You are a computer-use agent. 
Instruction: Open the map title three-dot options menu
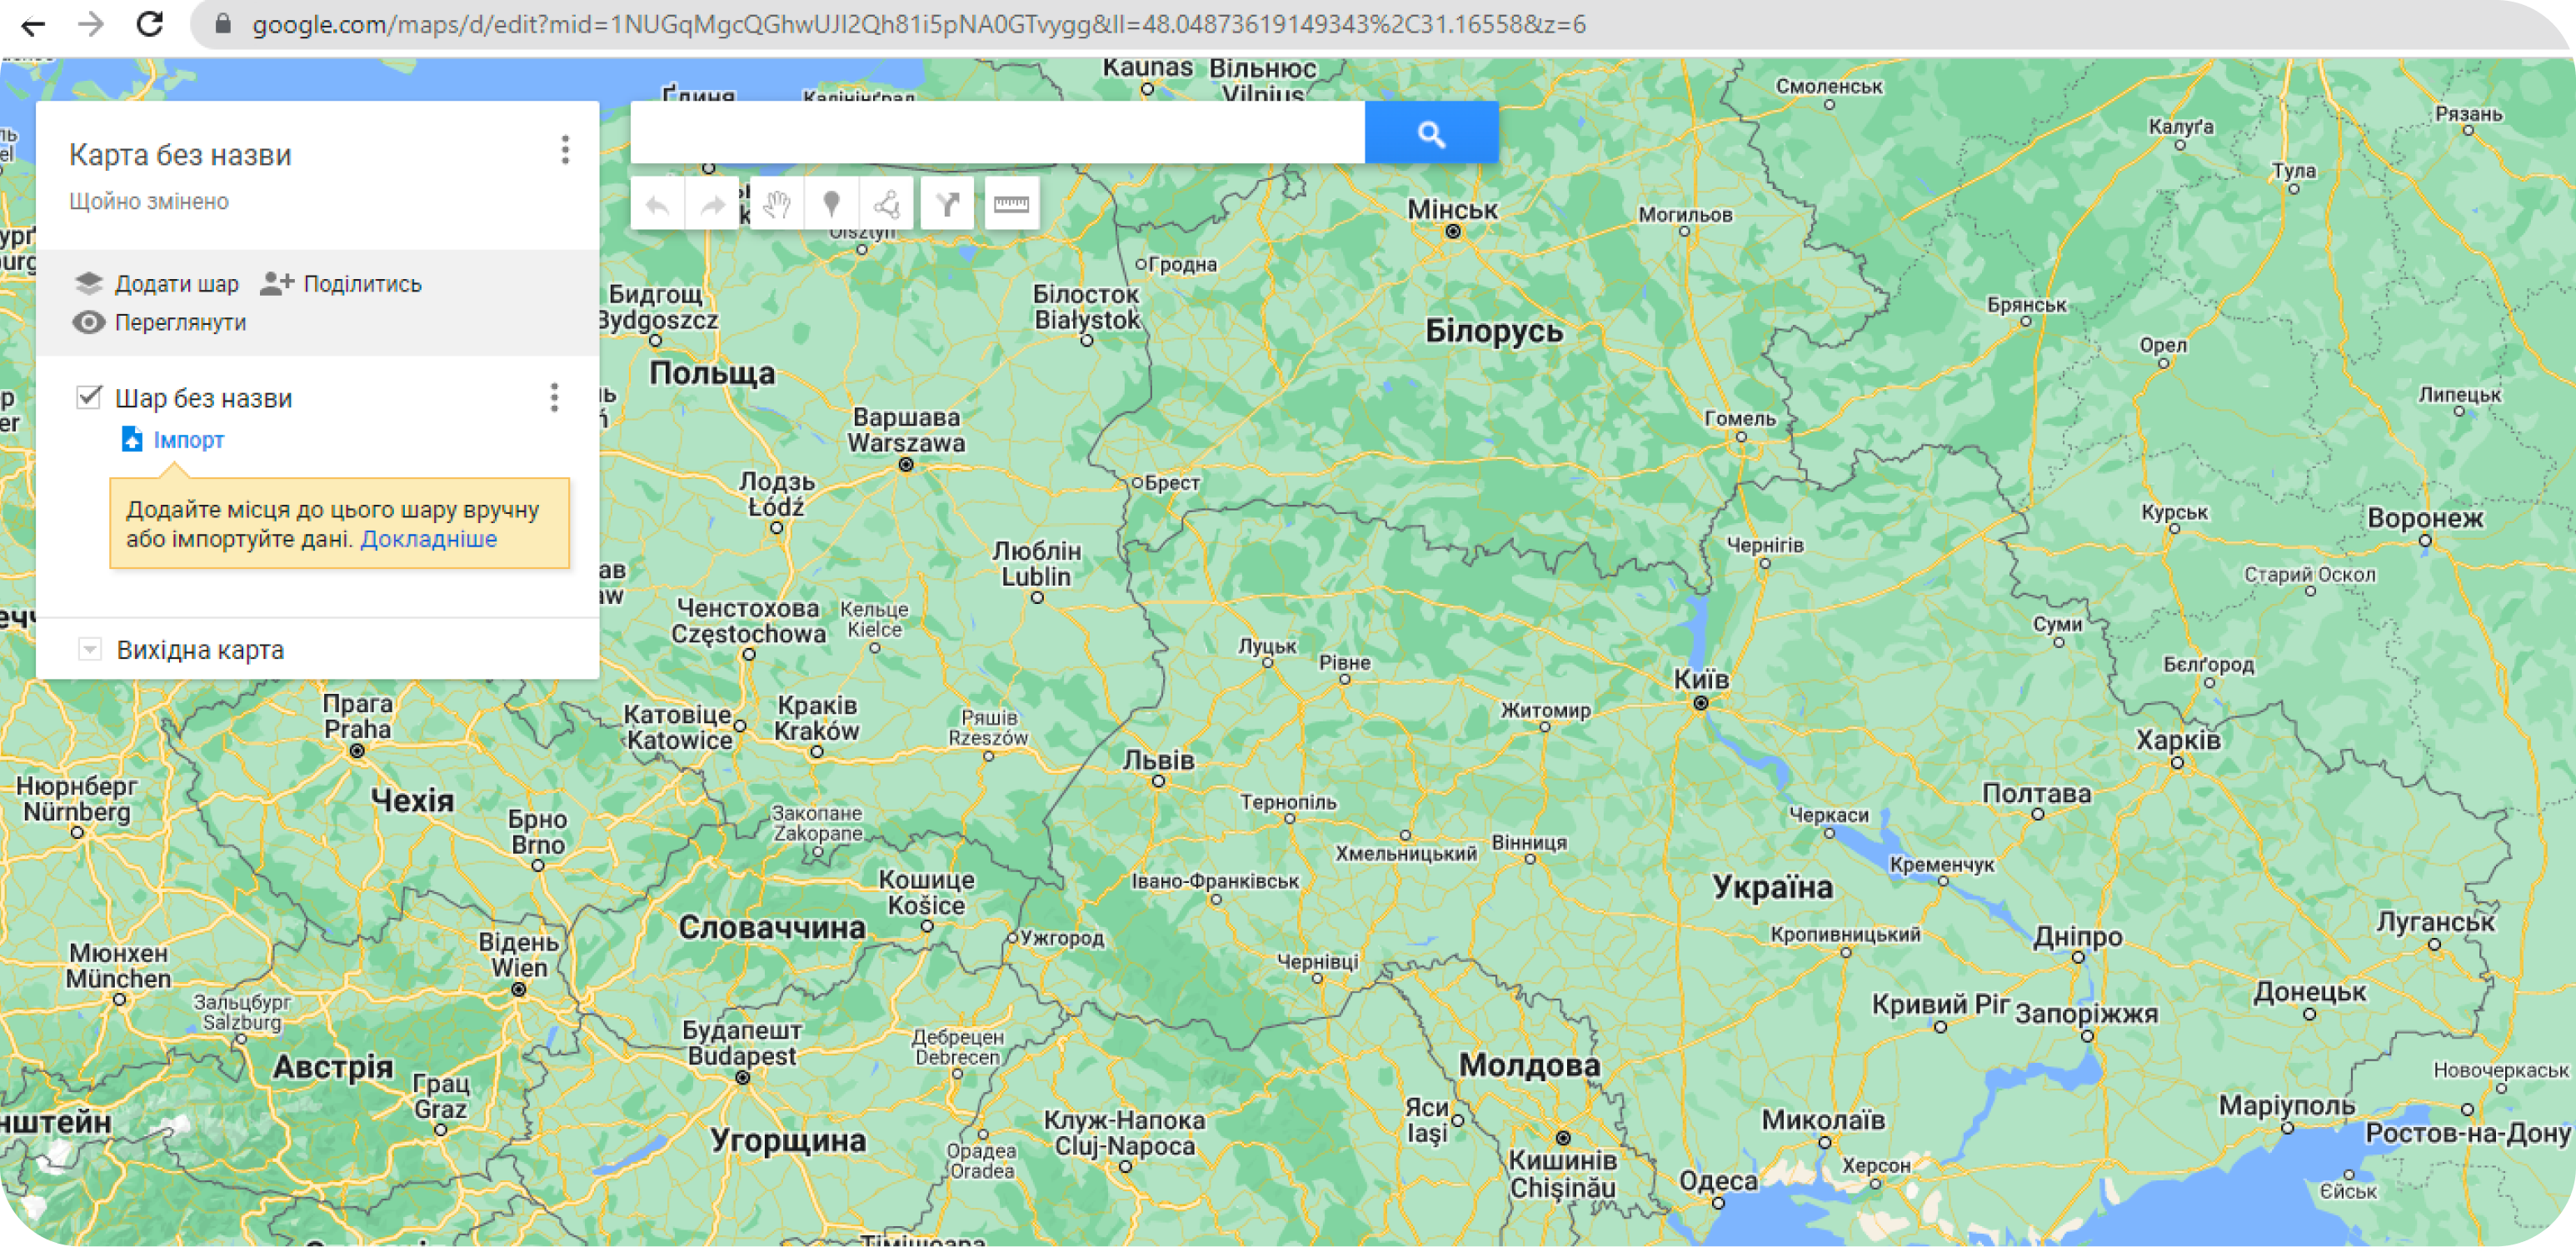point(565,150)
